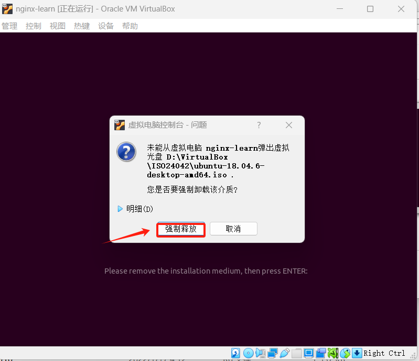Open the 视图 menu

tap(58, 26)
